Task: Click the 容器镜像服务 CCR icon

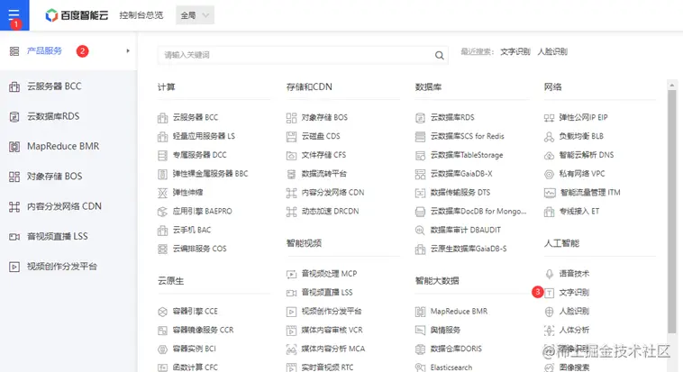Action: coord(162,331)
